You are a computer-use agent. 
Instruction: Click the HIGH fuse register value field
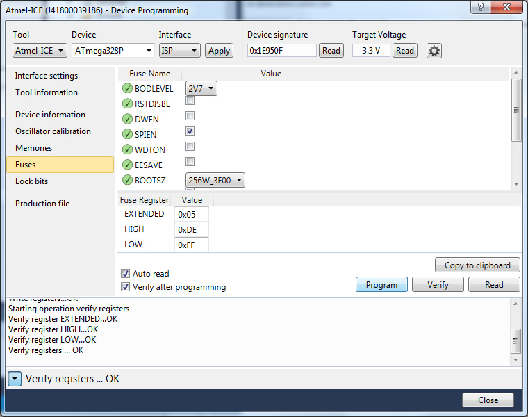[191, 229]
